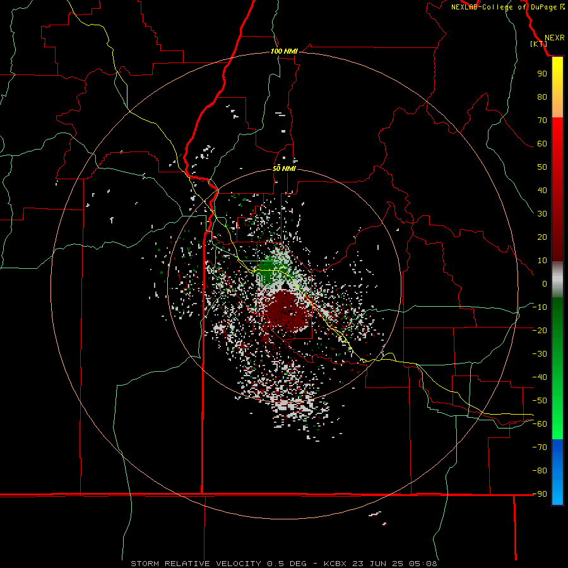The width and height of the screenshot is (568, 568).
Task: Click the gray zero-velocity segment of the color bar
Action: click(557, 280)
